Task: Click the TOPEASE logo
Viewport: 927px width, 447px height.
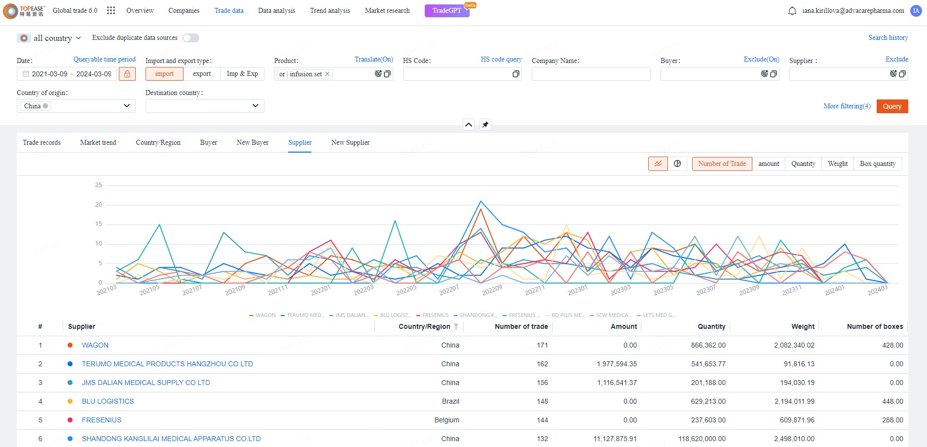Action: (x=24, y=11)
